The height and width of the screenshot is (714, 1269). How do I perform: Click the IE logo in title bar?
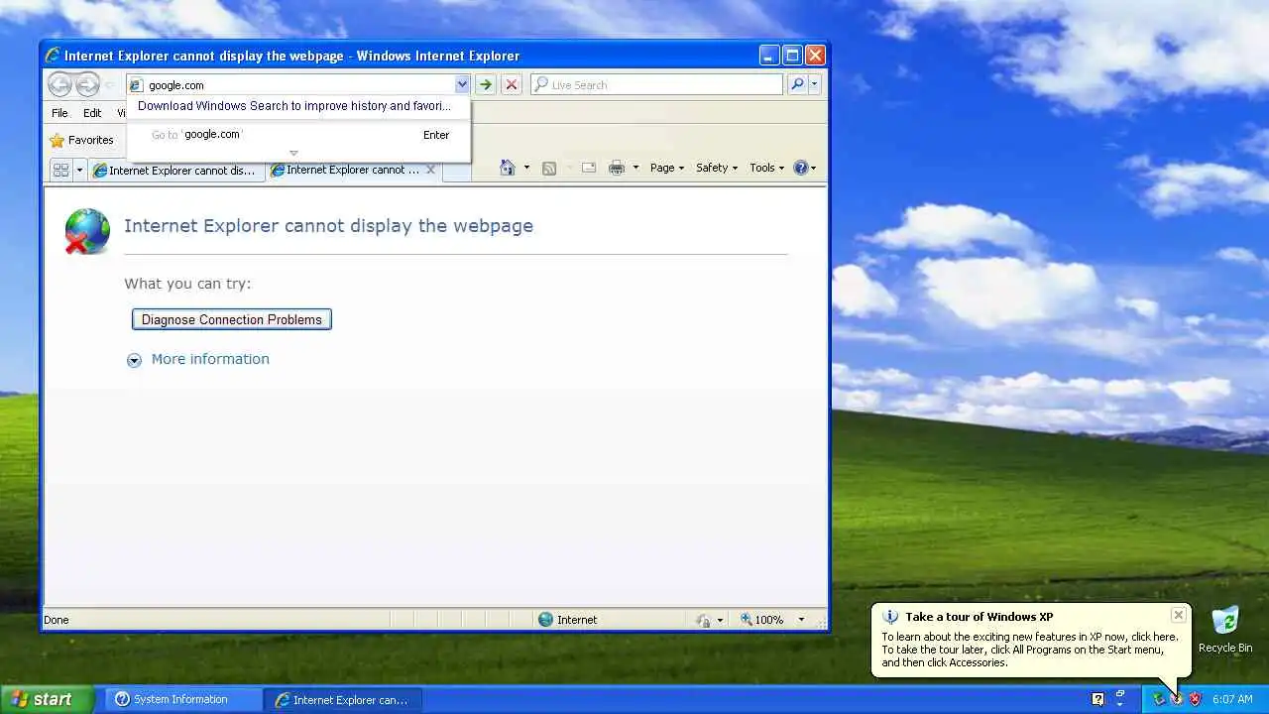53,56
